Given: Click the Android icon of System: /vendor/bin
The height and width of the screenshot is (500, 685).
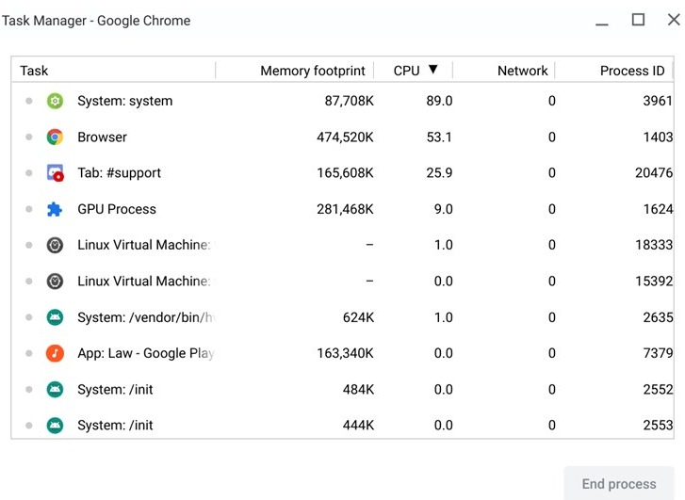Looking at the screenshot, I should coord(55,317).
